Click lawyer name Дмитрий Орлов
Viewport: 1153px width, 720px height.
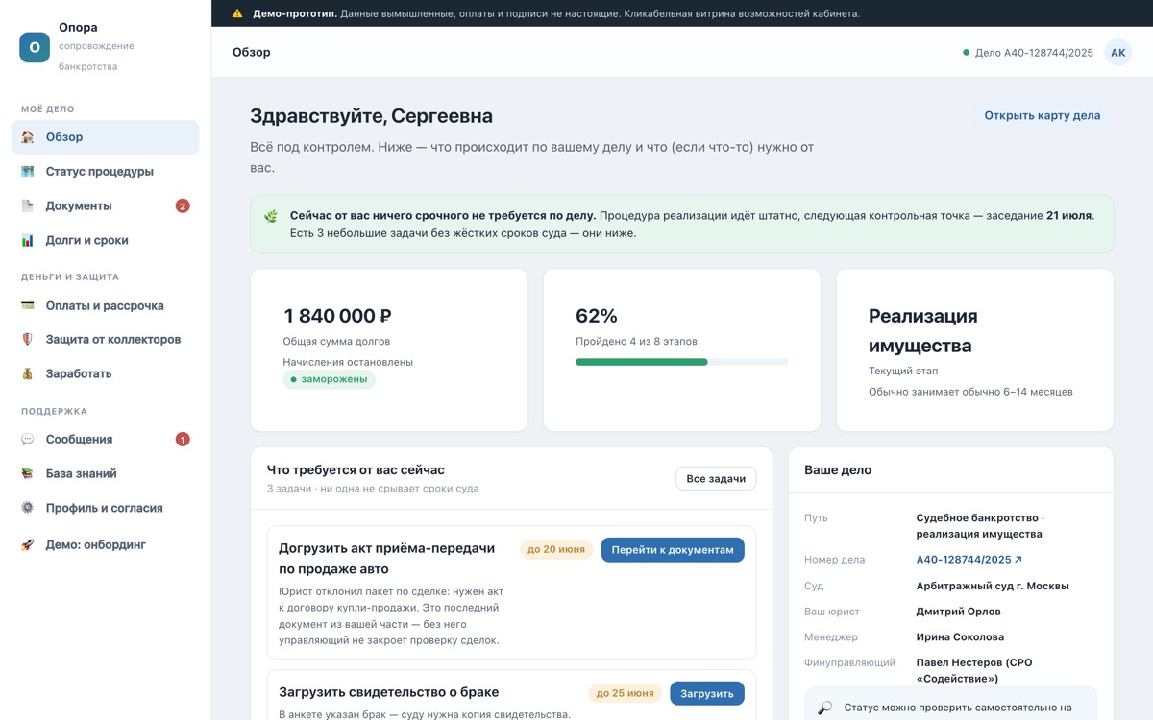tap(958, 612)
